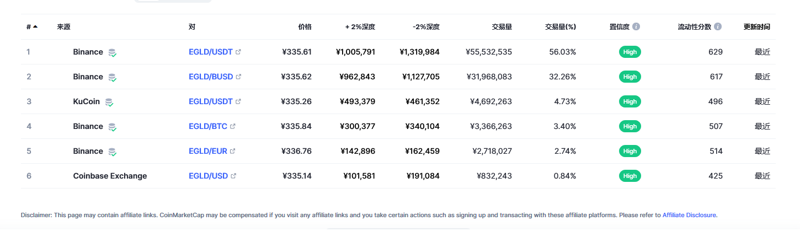Open Coinbase Exchange source page
The width and height of the screenshot is (800, 237).
(110, 176)
